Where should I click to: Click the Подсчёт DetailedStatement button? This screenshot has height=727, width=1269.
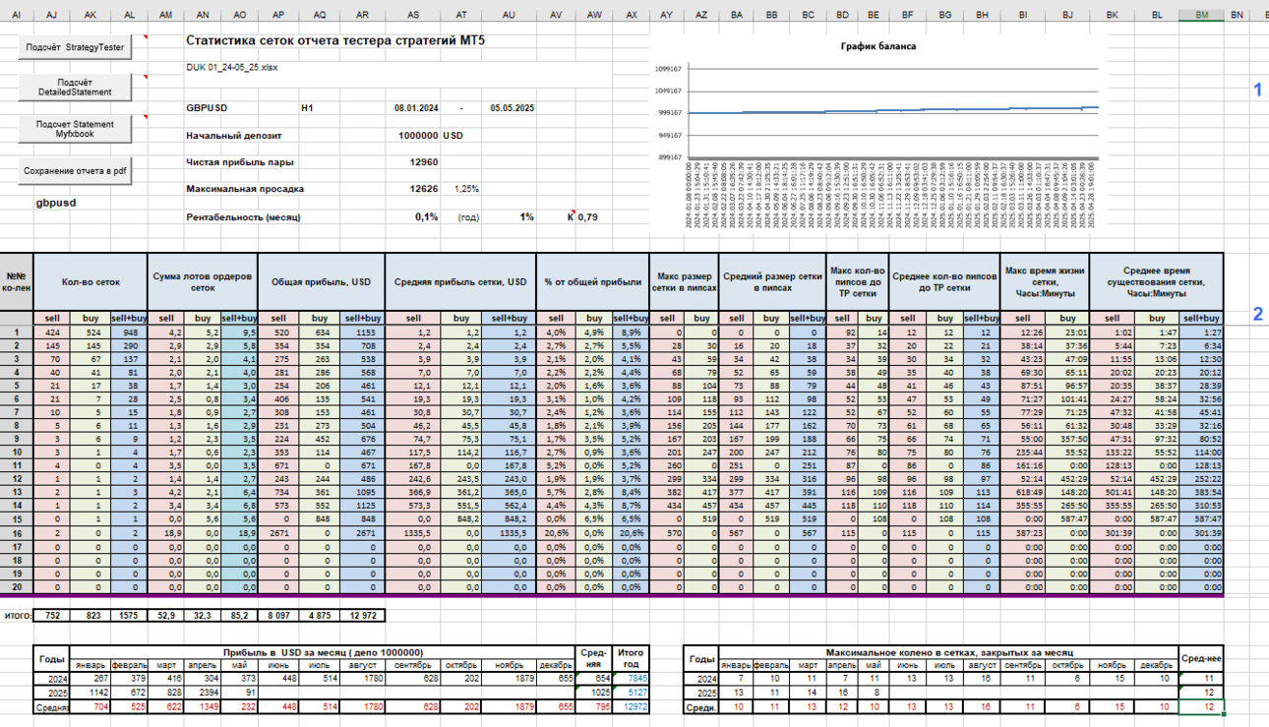(76, 87)
